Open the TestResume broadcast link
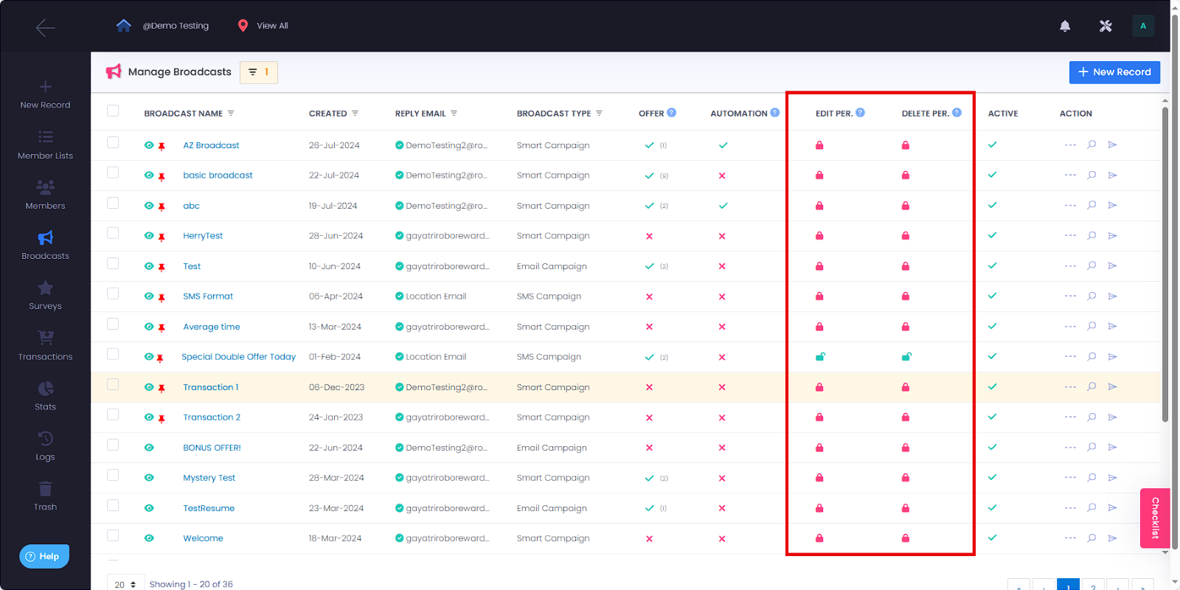 coord(209,508)
